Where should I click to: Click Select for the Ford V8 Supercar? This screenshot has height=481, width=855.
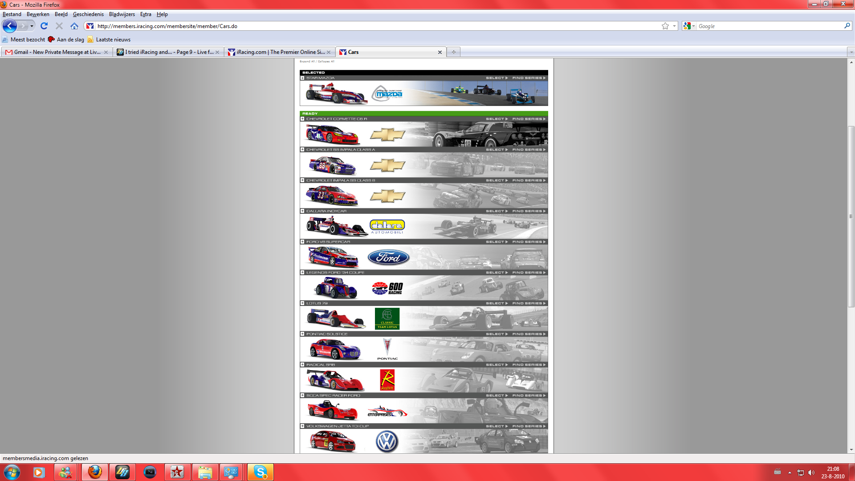click(496, 242)
